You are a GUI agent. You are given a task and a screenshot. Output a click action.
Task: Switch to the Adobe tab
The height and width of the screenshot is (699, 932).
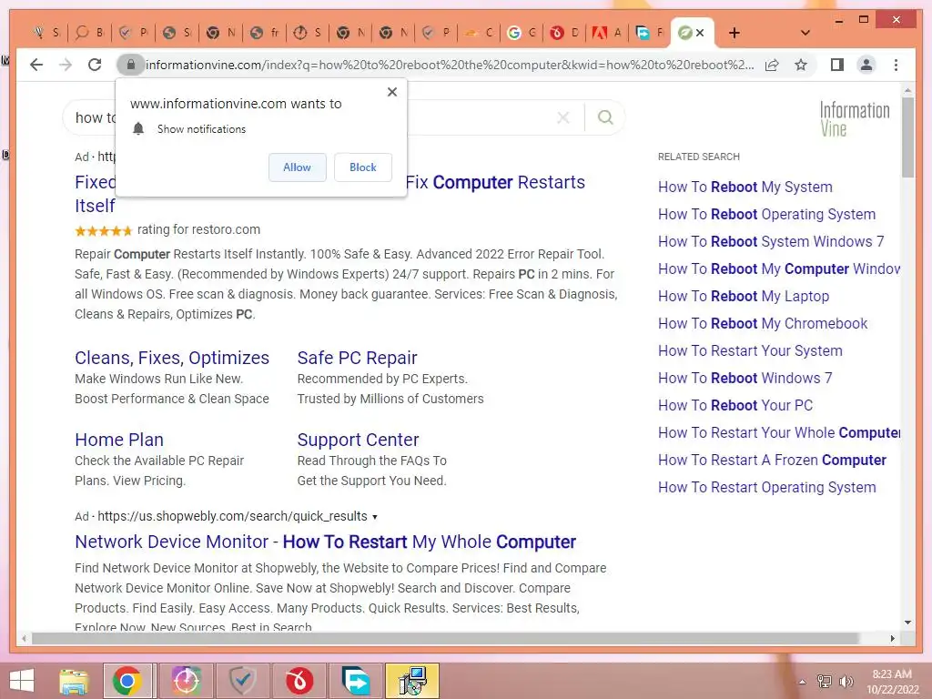[x=606, y=33]
